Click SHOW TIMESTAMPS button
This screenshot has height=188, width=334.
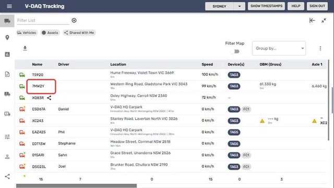click(266, 6)
